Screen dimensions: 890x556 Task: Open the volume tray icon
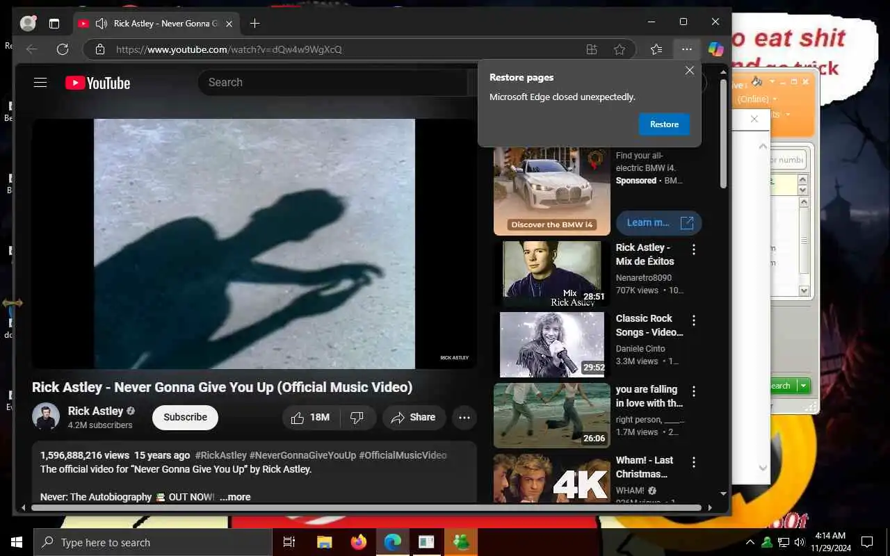799,542
